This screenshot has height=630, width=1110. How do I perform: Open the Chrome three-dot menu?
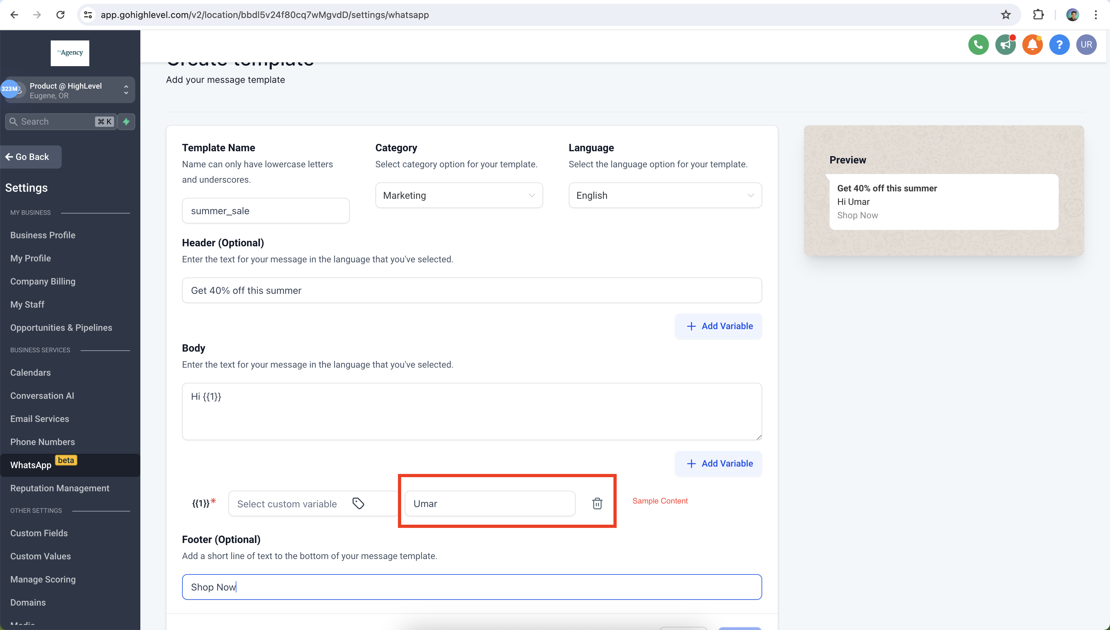tap(1096, 15)
